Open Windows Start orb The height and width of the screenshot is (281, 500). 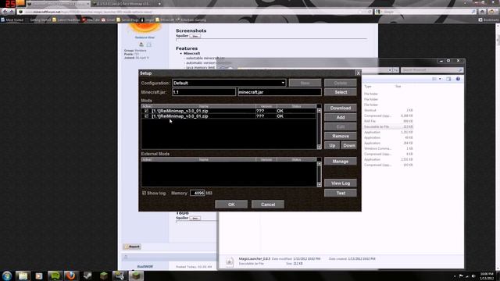tap(7, 276)
